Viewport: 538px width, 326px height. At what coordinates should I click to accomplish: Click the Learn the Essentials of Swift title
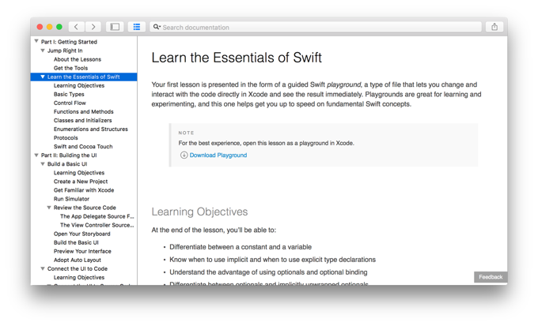click(x=237, y=58)
